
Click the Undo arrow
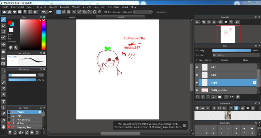(44, 12)
